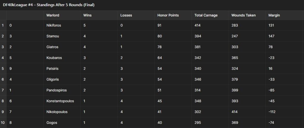Viewport: 304px width, 128px height.
Task: Select the Giatros warlord cell
Action: tap(52, 47)
